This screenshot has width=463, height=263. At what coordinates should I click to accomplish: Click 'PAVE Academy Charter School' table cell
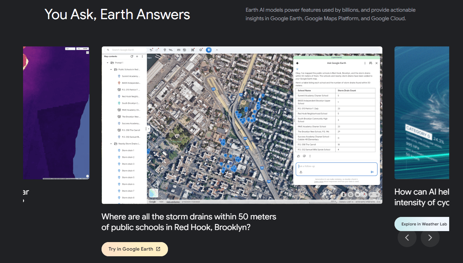(316, 127)
